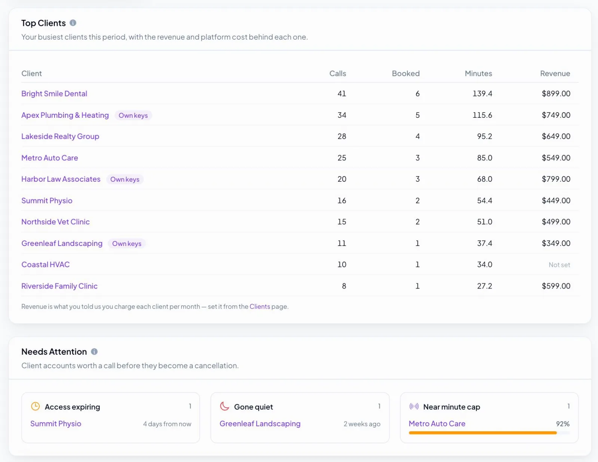
Task: Click the $899.00 revenue value
Action: click(556, 93)
